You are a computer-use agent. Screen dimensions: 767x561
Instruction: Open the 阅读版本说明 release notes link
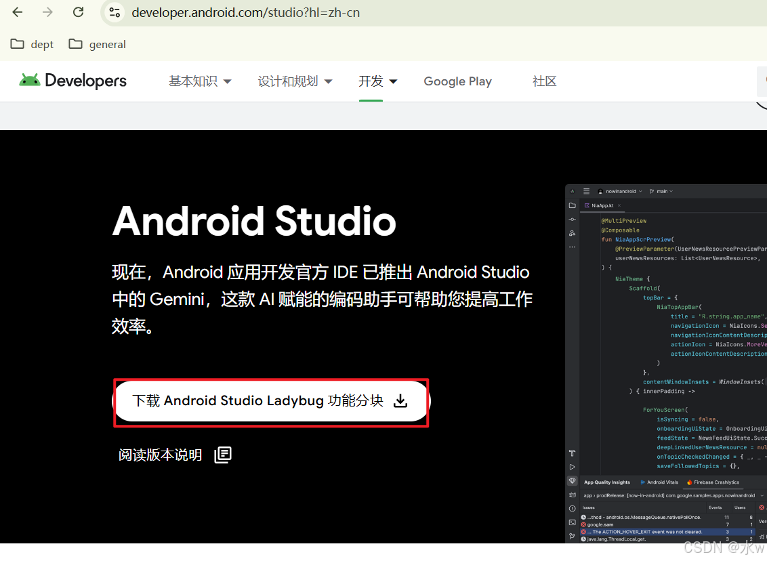coord(175,455)
